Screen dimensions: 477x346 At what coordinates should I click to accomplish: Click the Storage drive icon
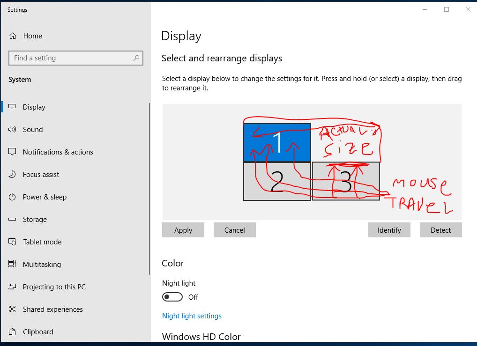click(12, 219)
